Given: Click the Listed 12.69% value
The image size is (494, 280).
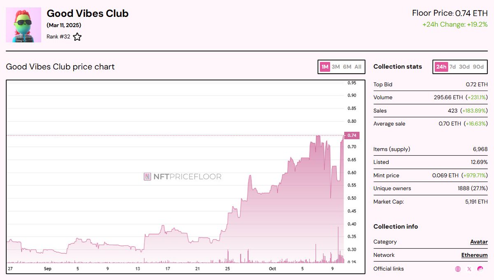Looking at the screenshot, I should pyautogui.click(x=479, y=162).
